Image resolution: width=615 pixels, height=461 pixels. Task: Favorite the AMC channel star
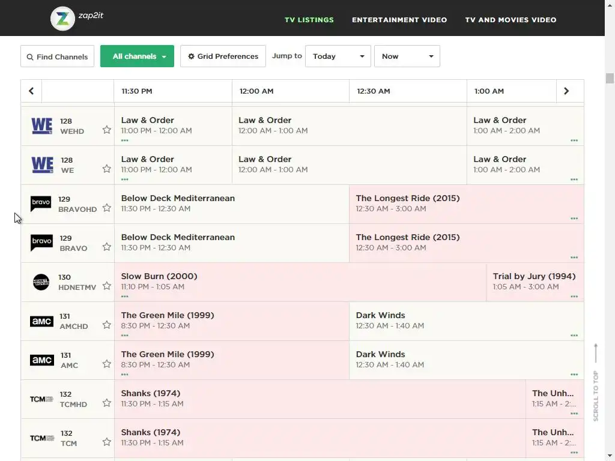107,363
